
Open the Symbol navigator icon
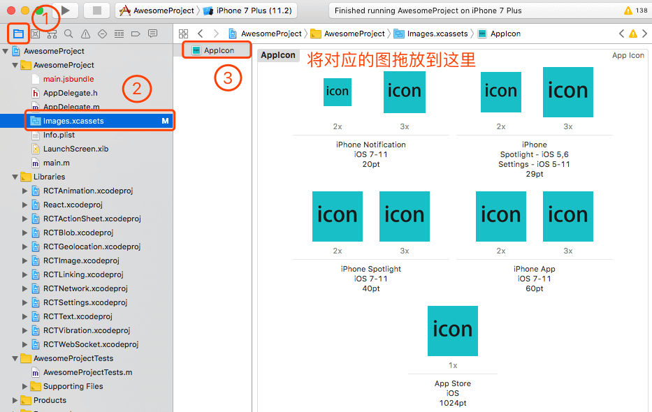(x=52, y=34)
